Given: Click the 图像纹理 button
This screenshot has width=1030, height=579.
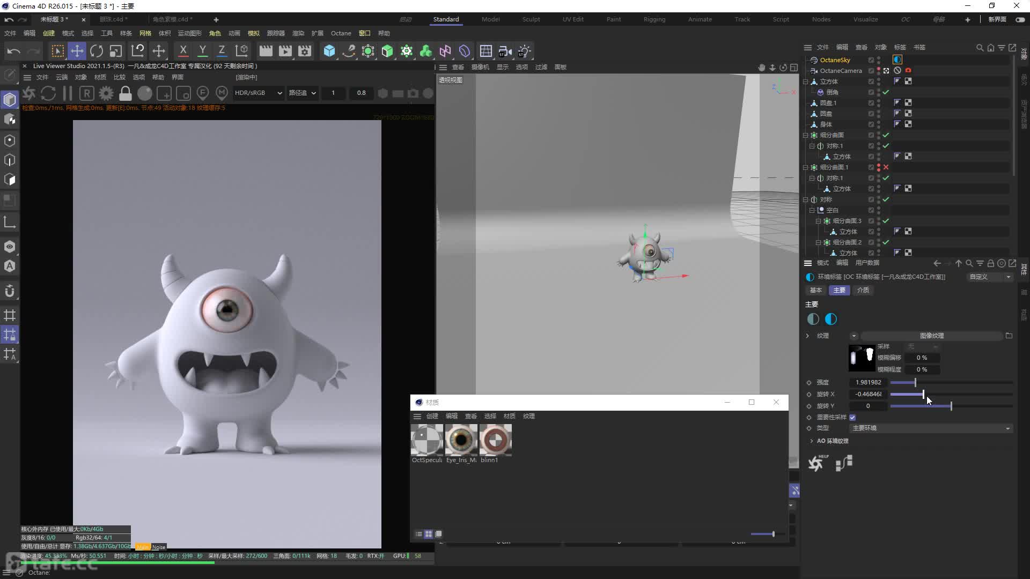Looking at the screenshot, I should [932, 336].
